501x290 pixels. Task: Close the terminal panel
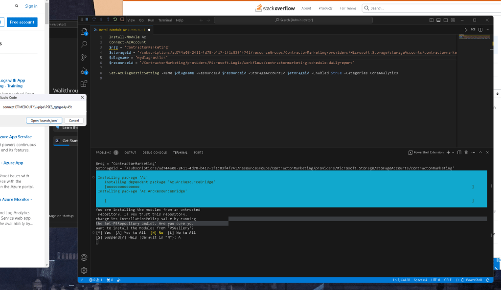pos(487,153)
